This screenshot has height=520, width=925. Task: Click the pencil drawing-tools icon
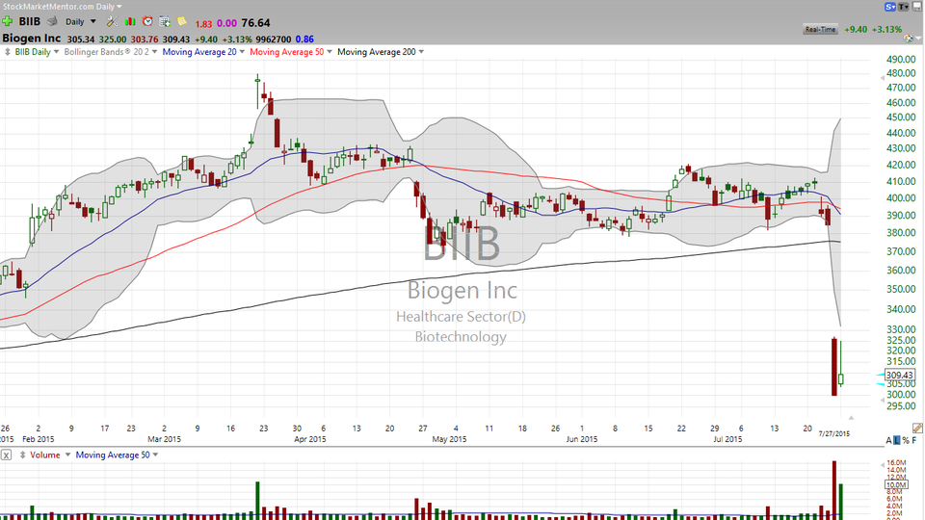[916, 428]
